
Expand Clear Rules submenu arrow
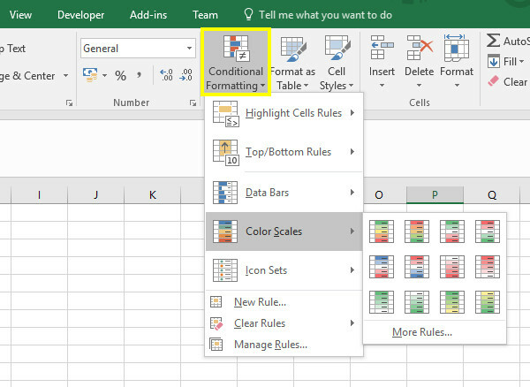click(352, 322)
